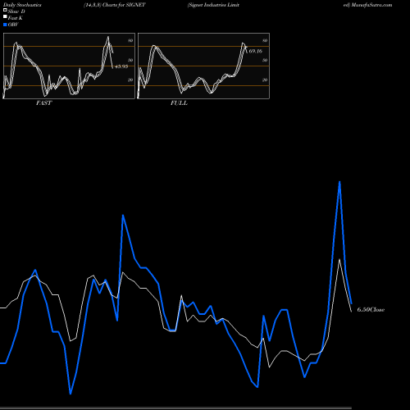The width and height of the screenshot is (410, 410).
Task: Click the 'MunafaSutra.com' text at top right
Action: coord(371,5)
